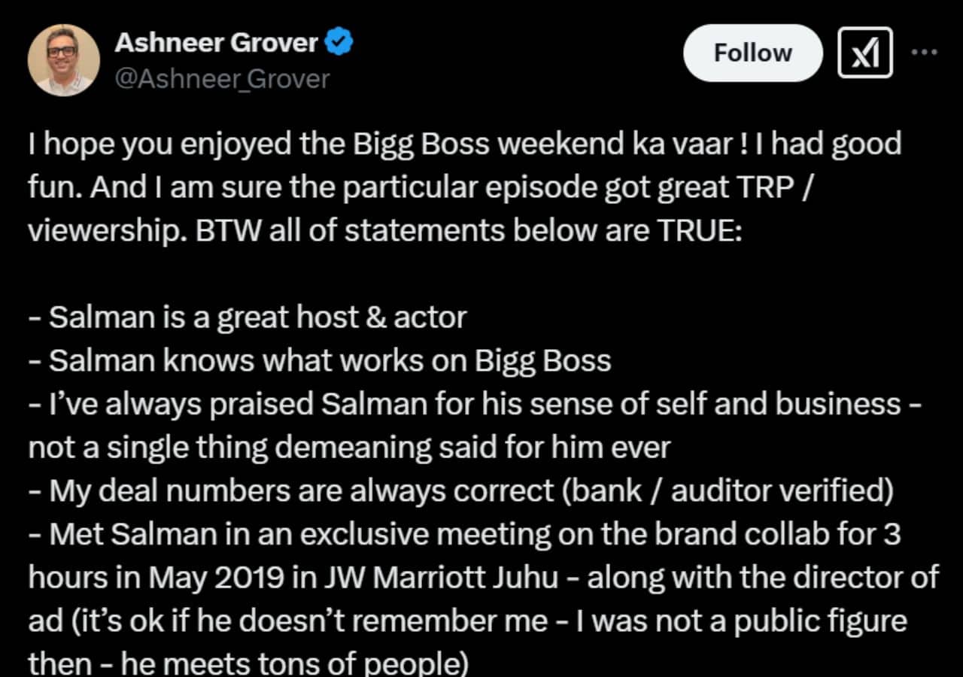
Task: Click 'then - he meets tons of people)'
Action: click(248, 663)
